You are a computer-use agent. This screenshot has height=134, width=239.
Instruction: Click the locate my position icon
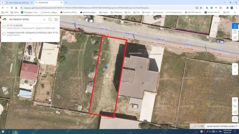tap(235, 100)
